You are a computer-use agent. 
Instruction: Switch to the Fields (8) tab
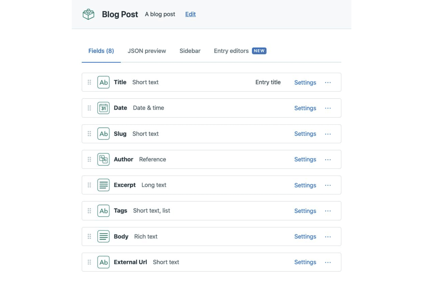point(101,51)
